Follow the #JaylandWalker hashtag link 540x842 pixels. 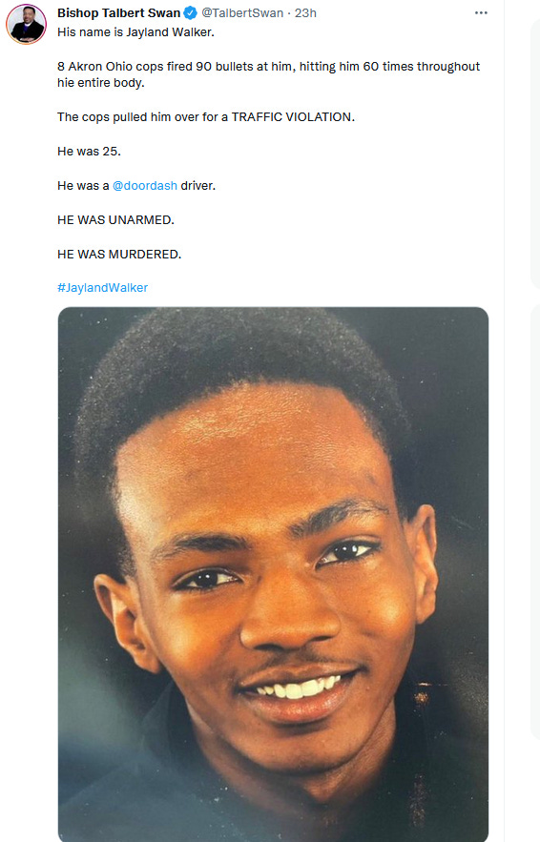click(x=102, y=288)
